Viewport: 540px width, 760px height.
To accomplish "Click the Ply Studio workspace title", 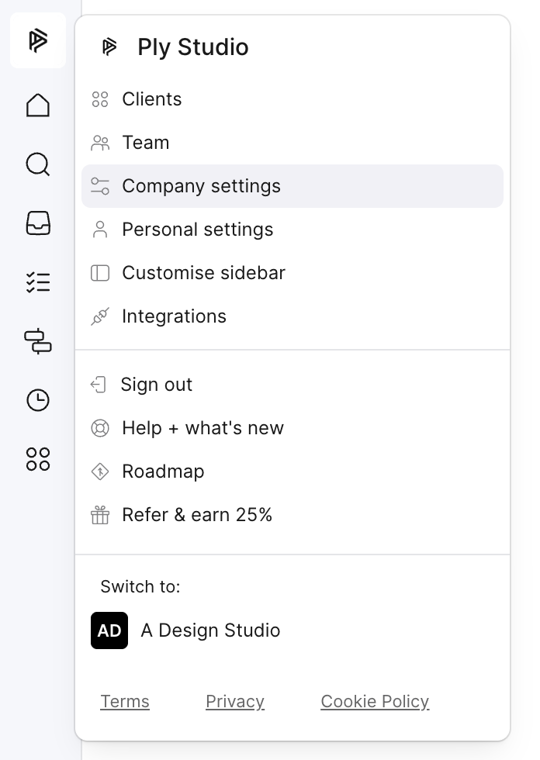I will click(193, 47).
